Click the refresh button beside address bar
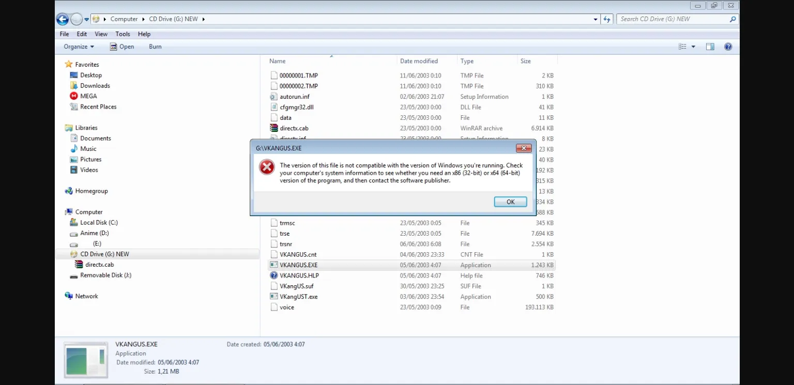This screenshot has width=794, height=385. pyautogui.click(x=607, y=19)
